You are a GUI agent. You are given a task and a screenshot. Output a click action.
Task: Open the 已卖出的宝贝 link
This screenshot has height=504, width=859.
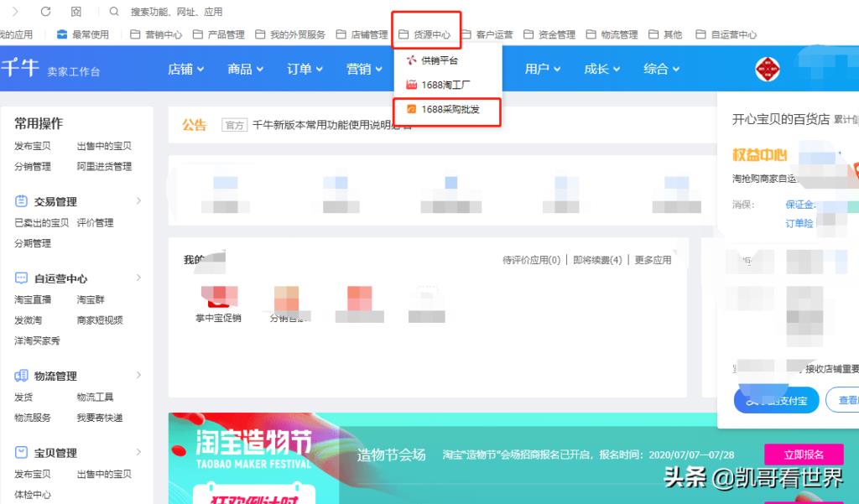click(x=42, y=223)
